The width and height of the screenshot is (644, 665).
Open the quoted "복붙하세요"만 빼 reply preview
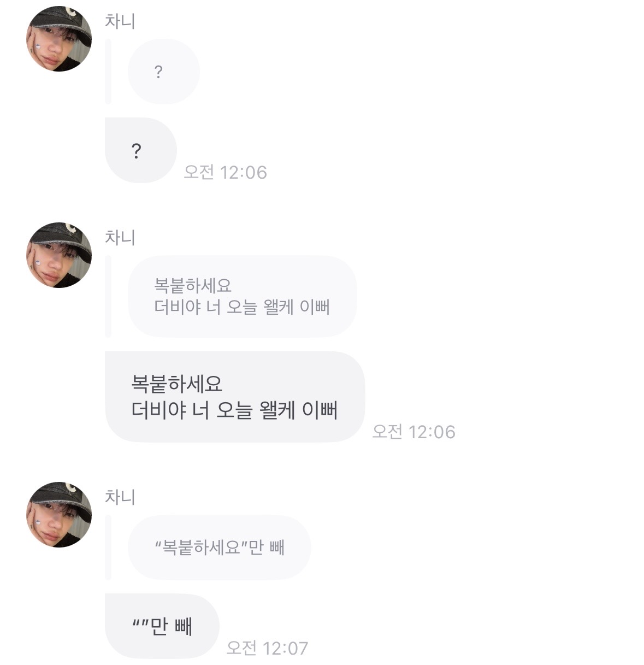click(x=219, y=547)
